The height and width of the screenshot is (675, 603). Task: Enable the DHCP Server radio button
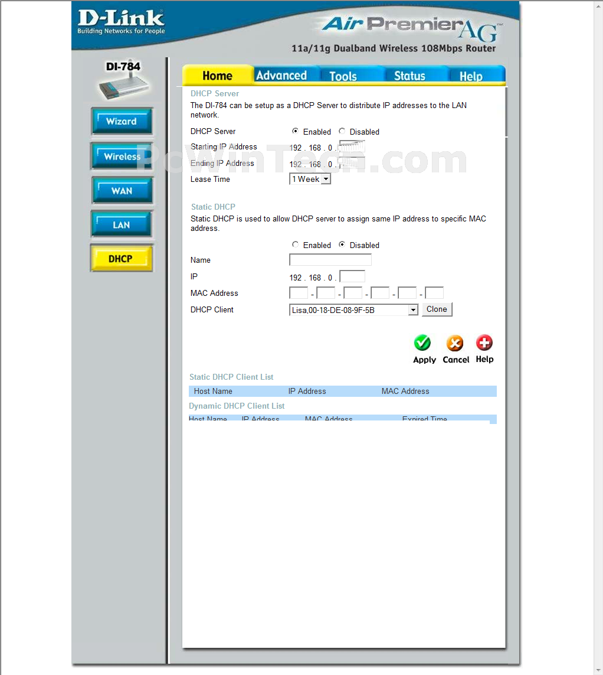[x=295, y=131]
